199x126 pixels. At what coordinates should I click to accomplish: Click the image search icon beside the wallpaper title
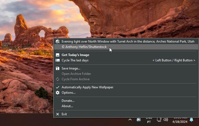(58, 41)
